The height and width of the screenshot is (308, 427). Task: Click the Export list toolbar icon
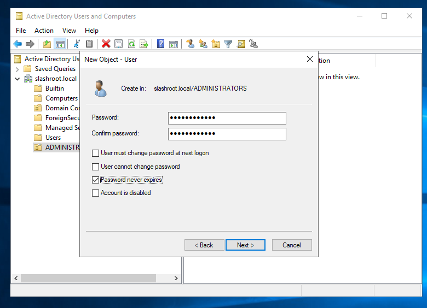[144, 44]
